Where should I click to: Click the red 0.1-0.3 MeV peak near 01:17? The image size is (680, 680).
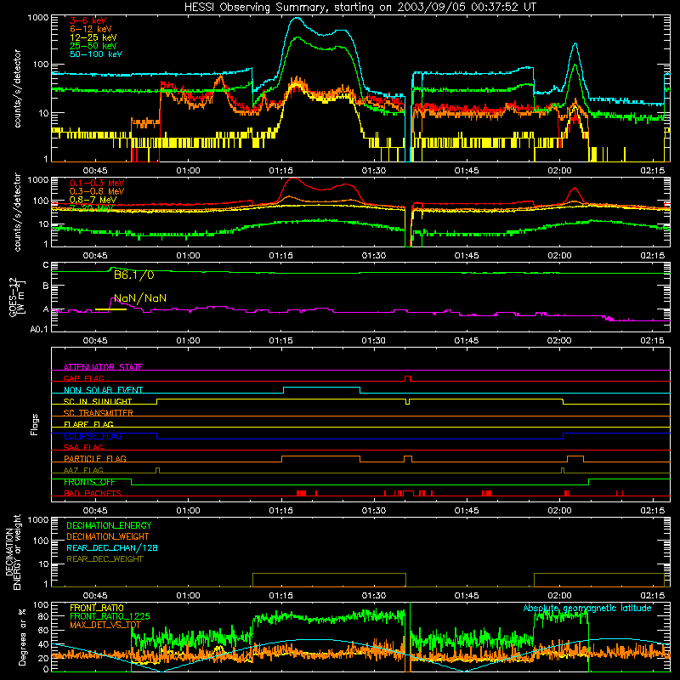coord(292,178)
